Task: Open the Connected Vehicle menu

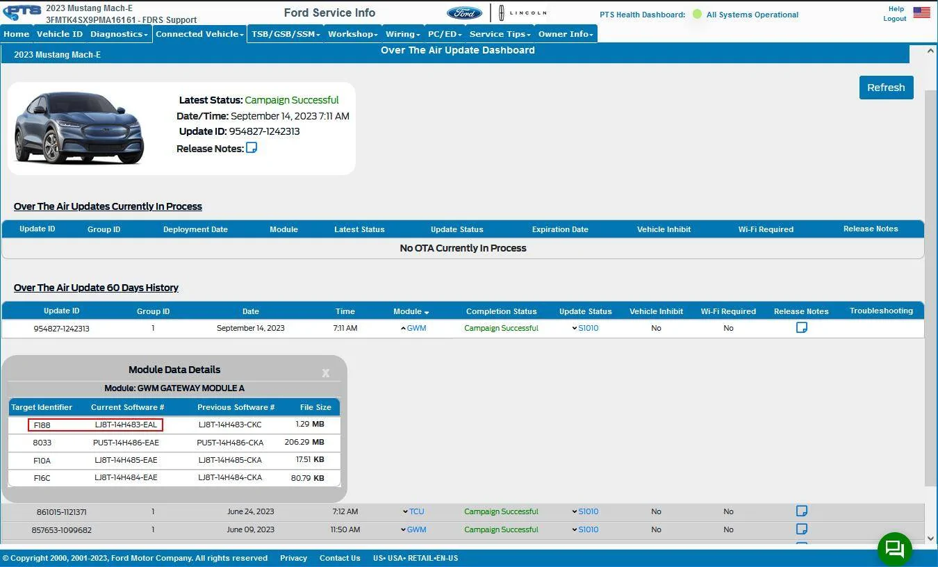Action: (199, 34)
